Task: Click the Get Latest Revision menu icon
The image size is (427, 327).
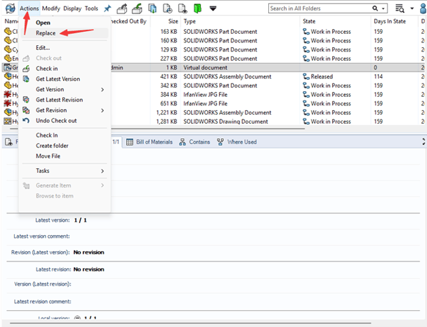Action: click(26, 100)
